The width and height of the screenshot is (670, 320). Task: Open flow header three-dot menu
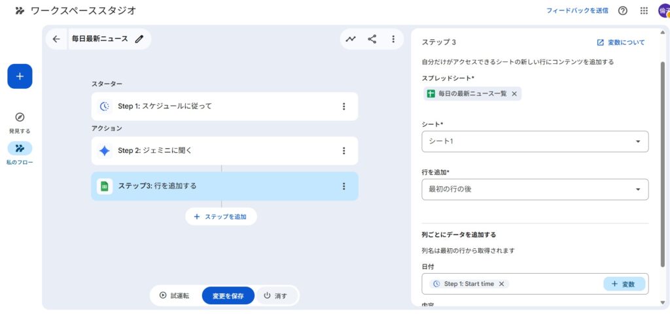coord(393,39)
